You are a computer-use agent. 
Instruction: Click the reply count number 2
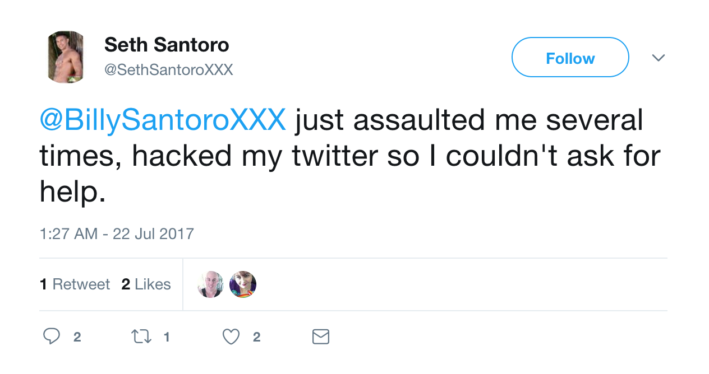pyautogui.click(x=77, y=337)
